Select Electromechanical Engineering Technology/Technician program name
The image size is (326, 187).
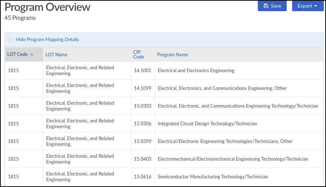[x=233, y=159]
